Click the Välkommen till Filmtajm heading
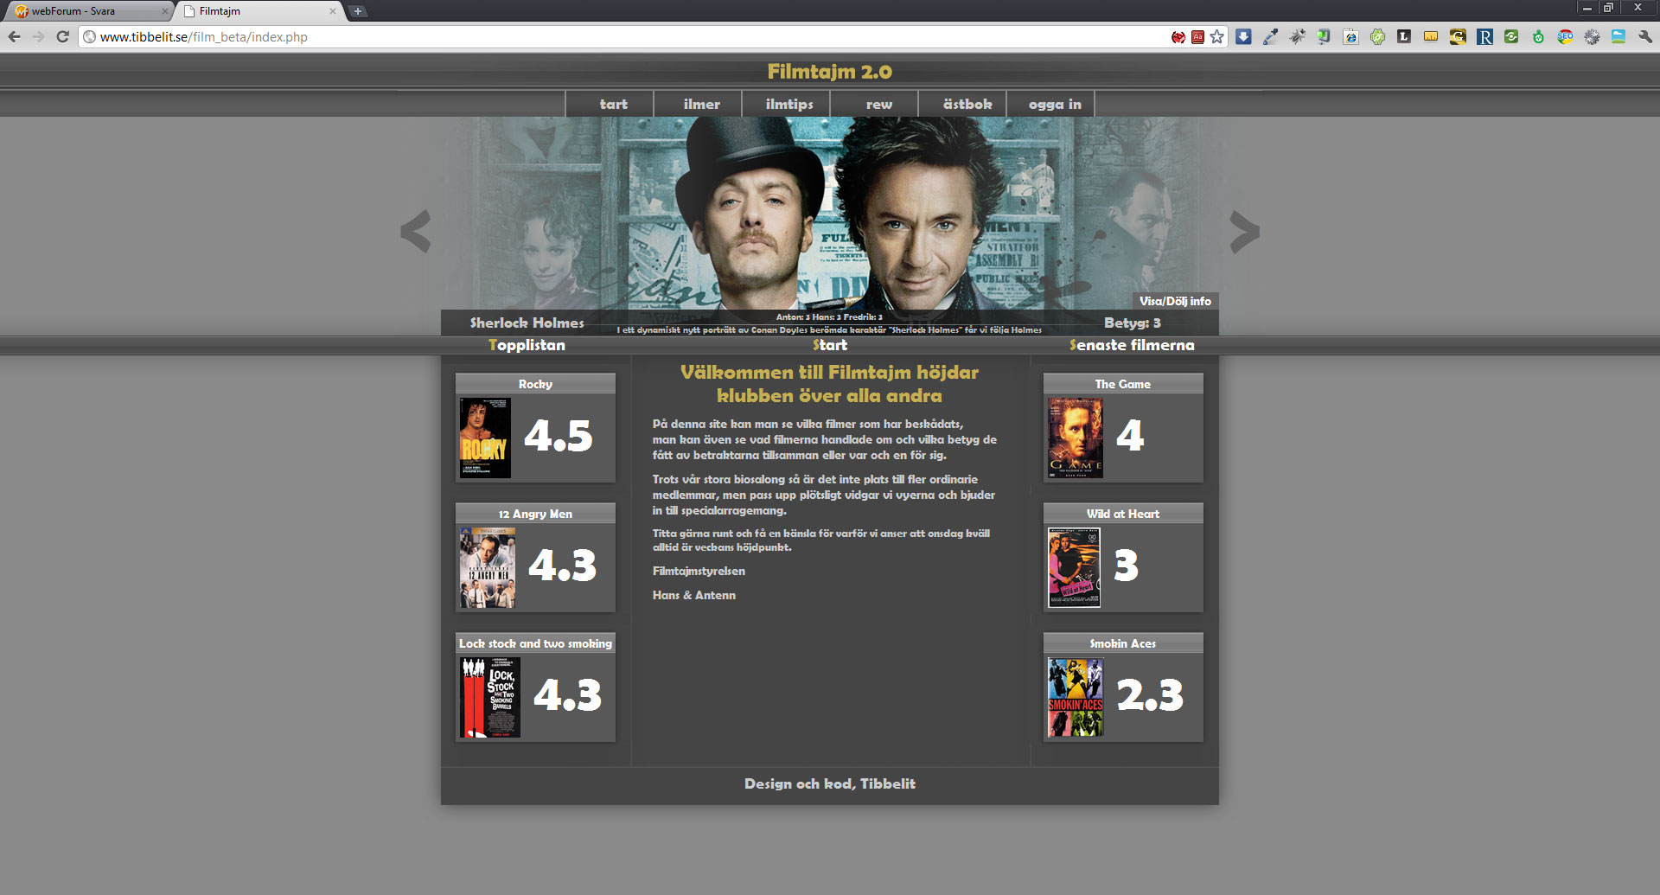The height and width of the screenshot is (895, 1660). 830,384
